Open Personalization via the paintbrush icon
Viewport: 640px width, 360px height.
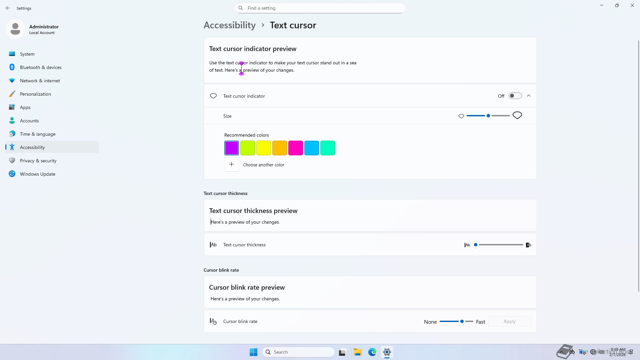pyautogui.click(x=12, y=94)
